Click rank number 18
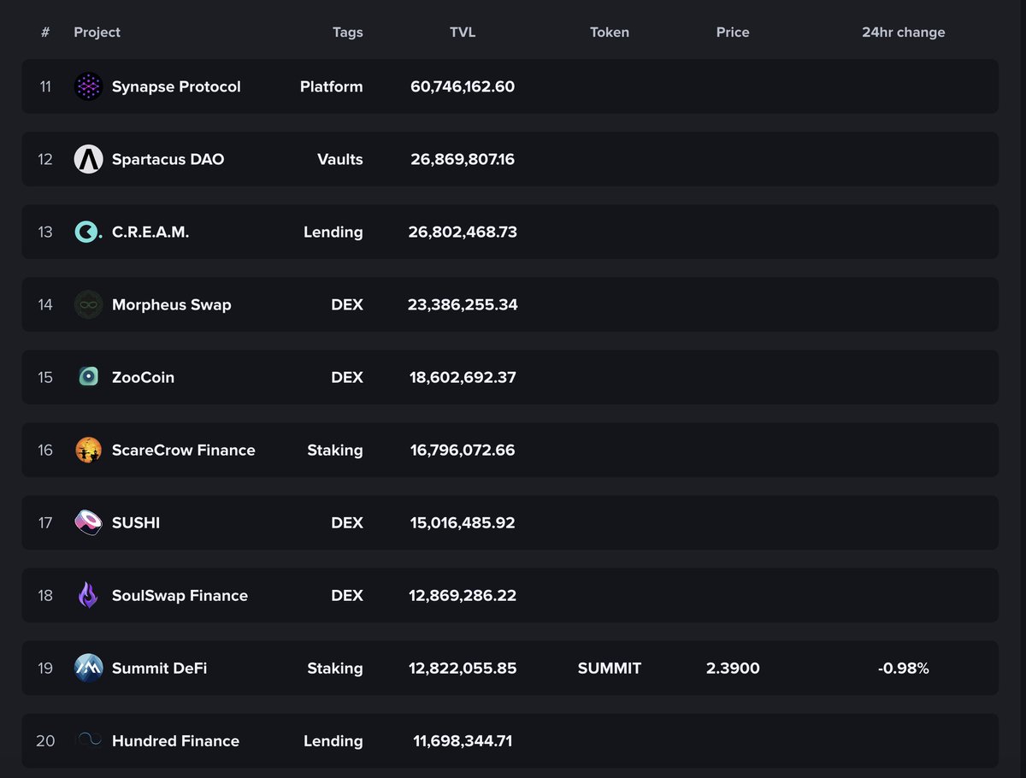Viewport: 1026px width, 778px height. click(45, 595)
